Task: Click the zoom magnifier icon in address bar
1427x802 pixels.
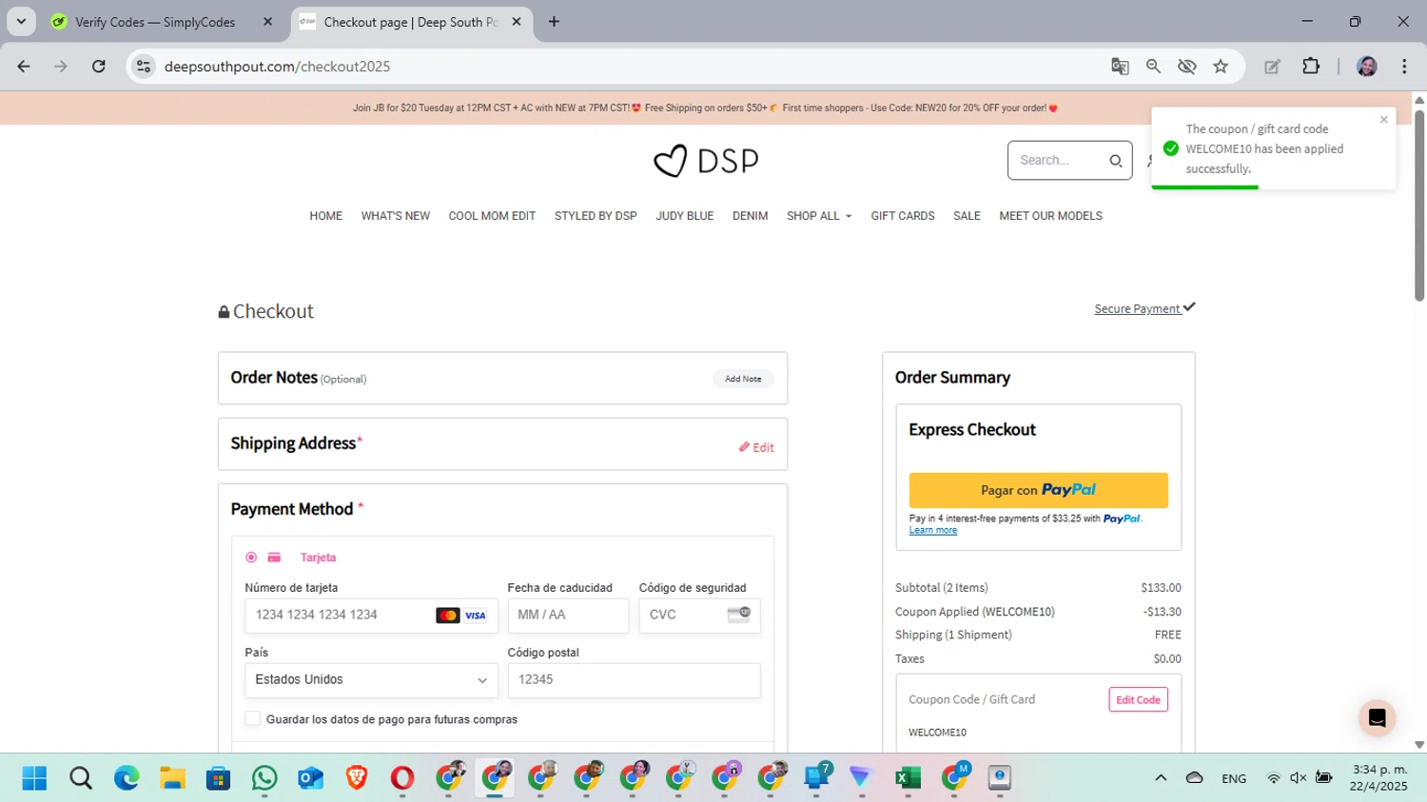Action: point(1153,67)
